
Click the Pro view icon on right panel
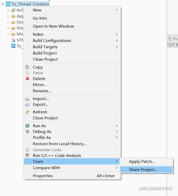point(170,39)
